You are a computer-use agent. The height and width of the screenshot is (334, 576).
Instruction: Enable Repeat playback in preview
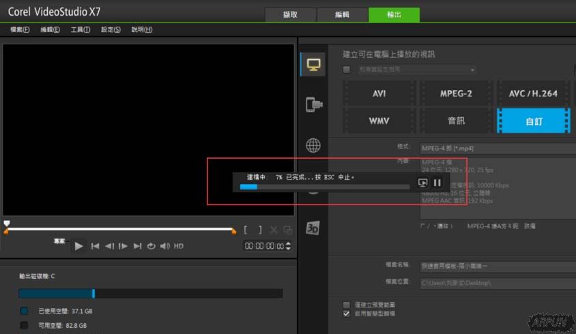(151, 246)
